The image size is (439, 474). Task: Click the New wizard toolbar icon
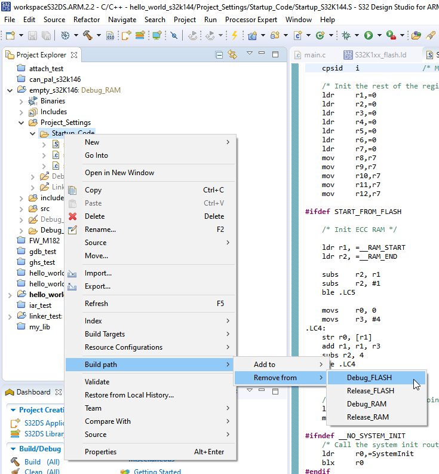(x=10, y=35)
